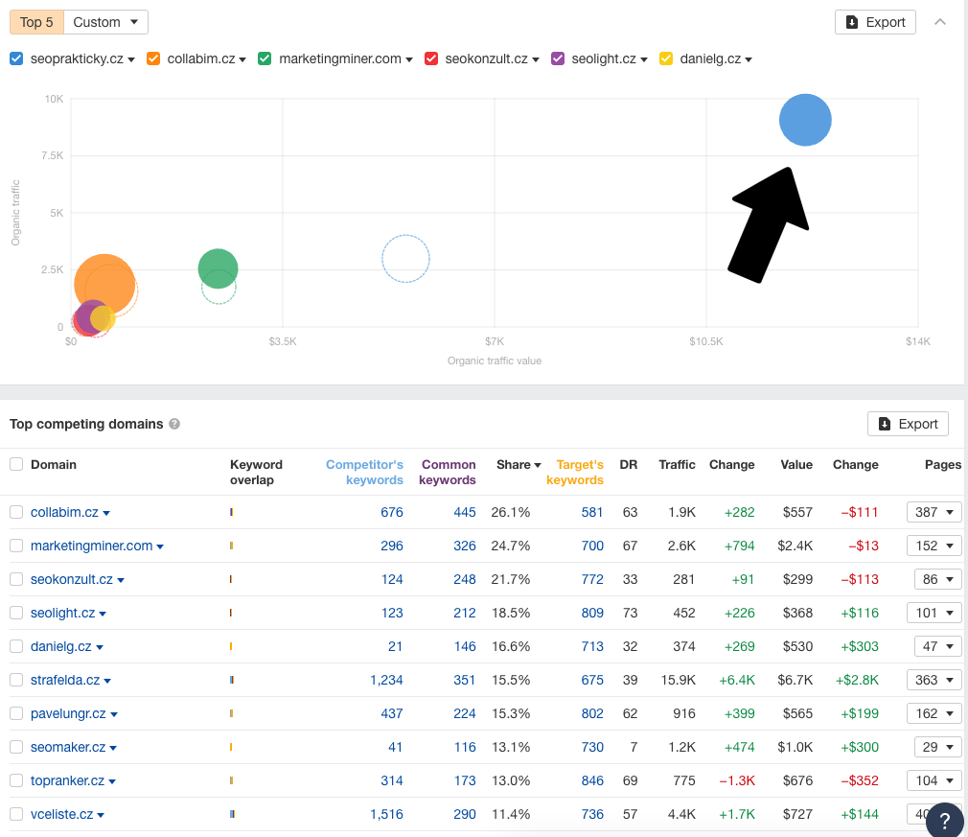Open pages dropdown showing 29
968x837 pixels.
click(937, 747)
